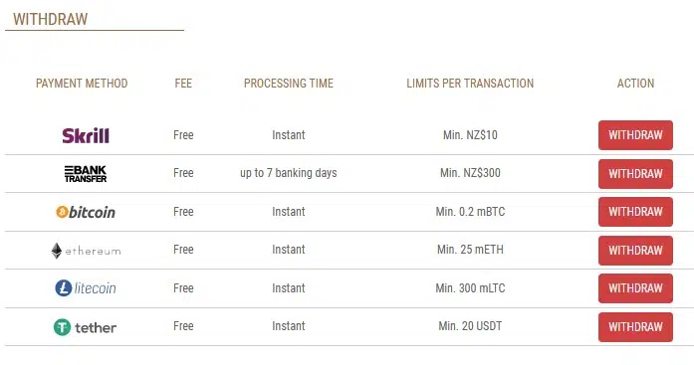Click the Action column header
Image resolution: width=694 pixels, height=365 pixels.
pos(635,84)
